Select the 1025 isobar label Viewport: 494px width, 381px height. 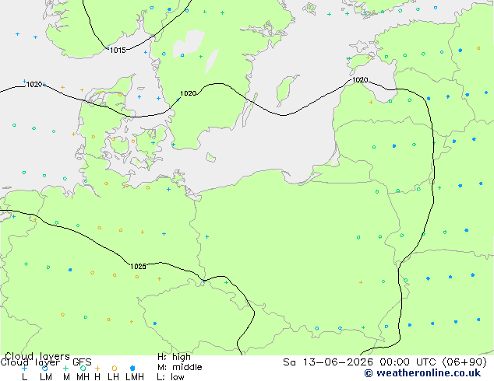pyautogui.click(x=138, y=267)
